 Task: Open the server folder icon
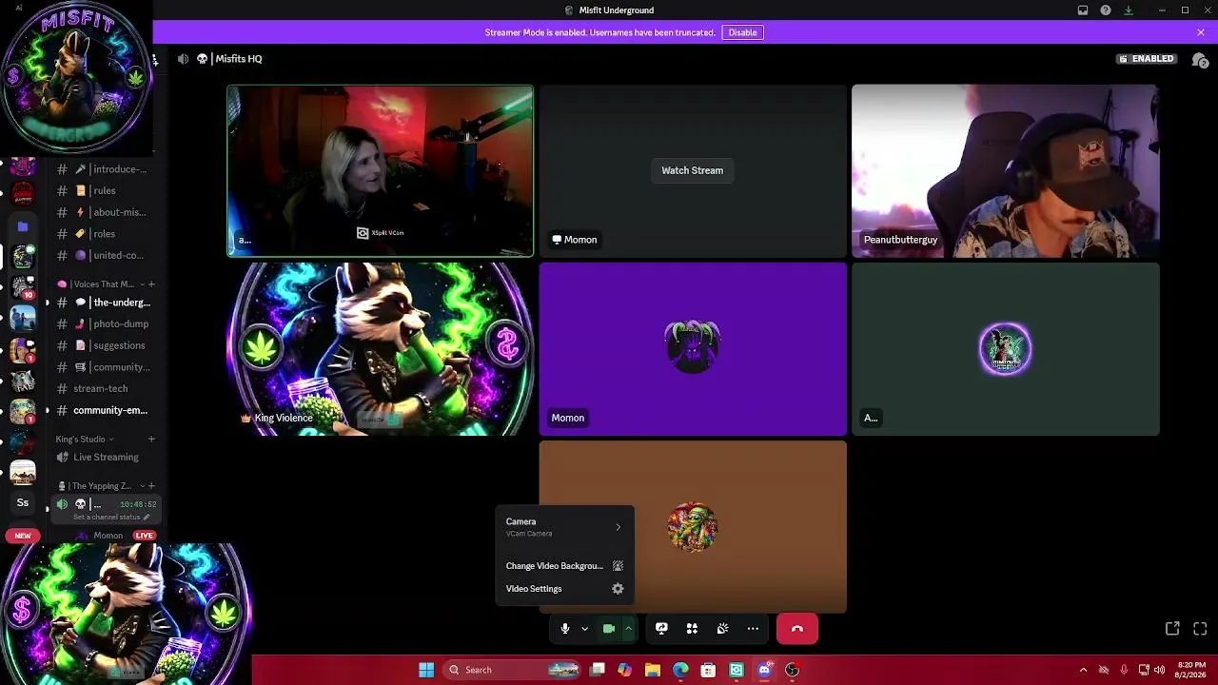tap(22, 226)
